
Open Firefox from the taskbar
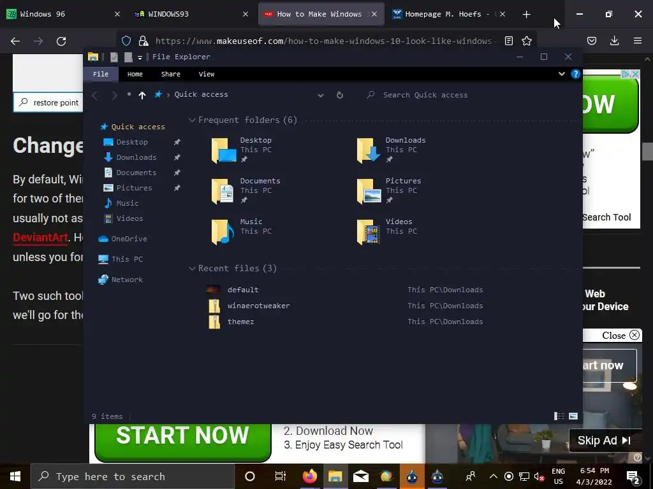[x=309, y=476]
